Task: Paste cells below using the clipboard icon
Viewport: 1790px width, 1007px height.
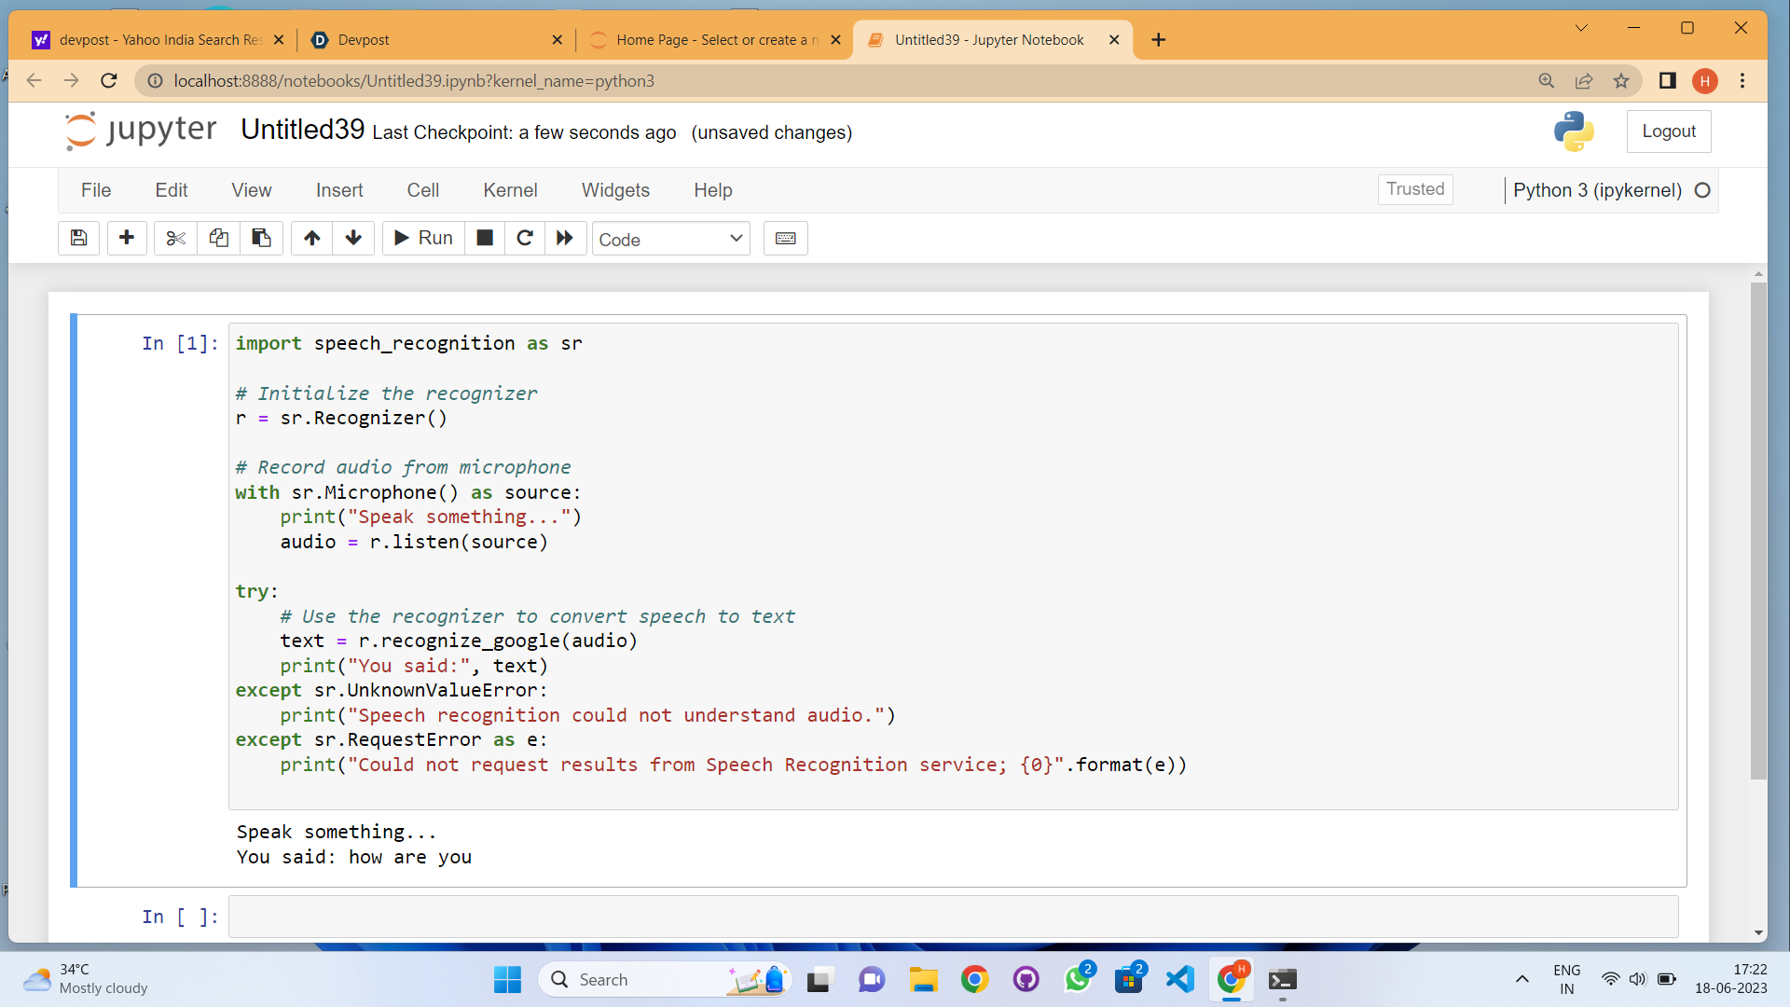Action: pyautogui.click(x=262, y=239)
